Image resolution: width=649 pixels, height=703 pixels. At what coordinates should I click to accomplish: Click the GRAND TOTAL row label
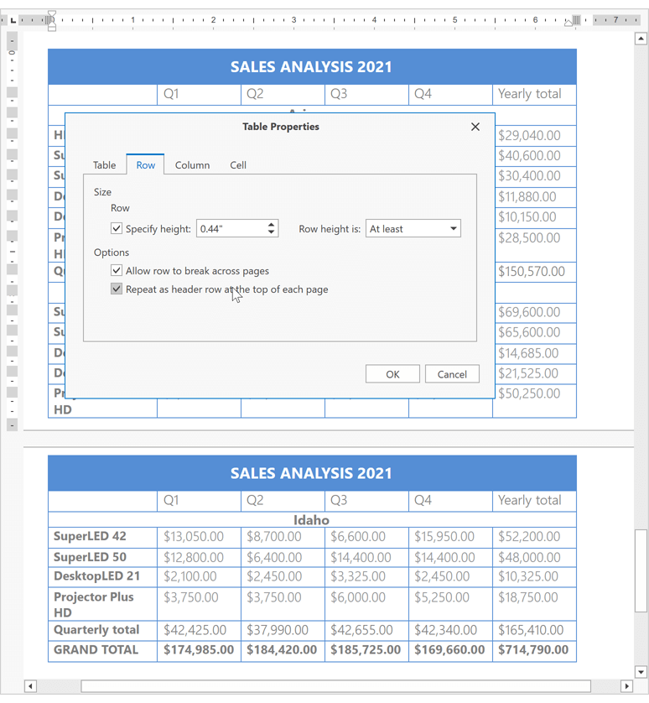[96, 649]
